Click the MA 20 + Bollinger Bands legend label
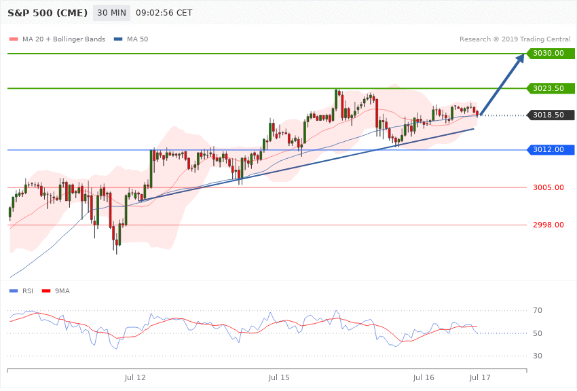This screenshot has height=391, width=577. pos(64,39)
